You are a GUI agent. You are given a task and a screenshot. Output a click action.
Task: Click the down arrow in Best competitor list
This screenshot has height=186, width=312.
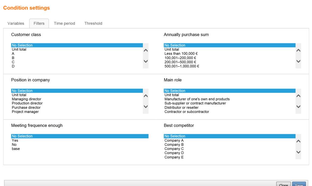298,152
